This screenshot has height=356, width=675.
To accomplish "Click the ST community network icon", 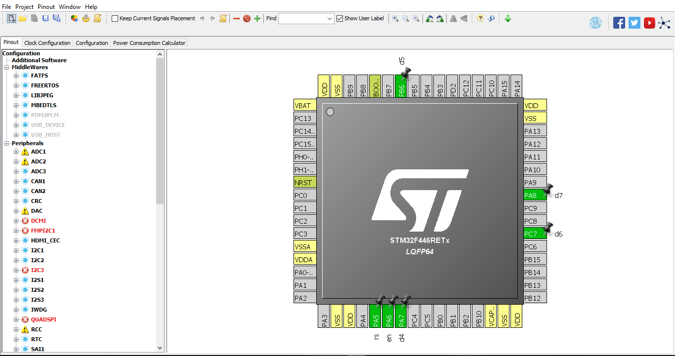I will click(665, 23).
